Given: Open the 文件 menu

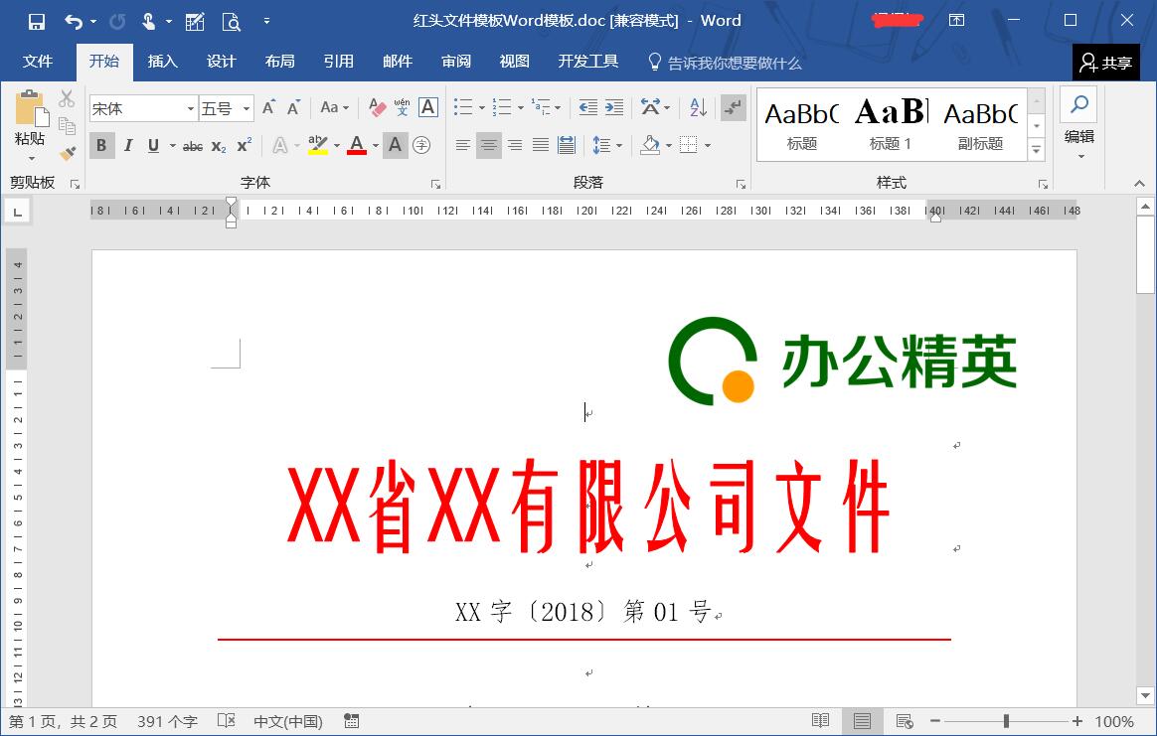Looking at the screenshot, I should (39, 62).
